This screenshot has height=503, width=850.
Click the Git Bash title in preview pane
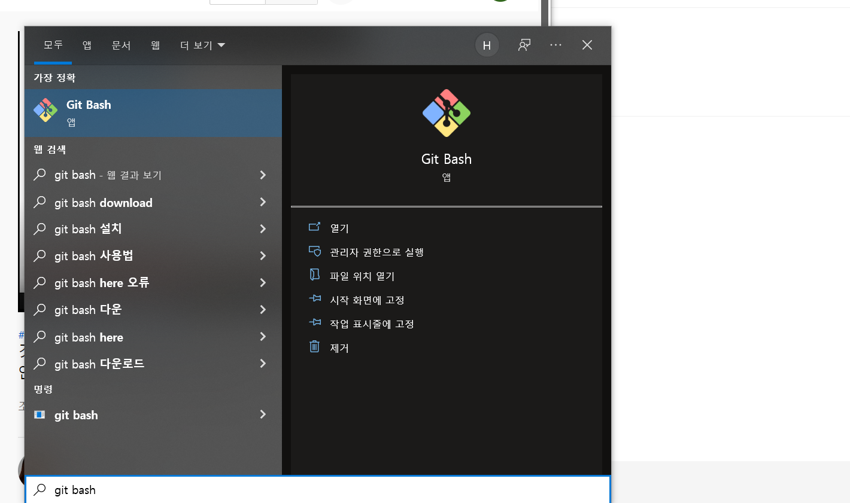(447, 159)
